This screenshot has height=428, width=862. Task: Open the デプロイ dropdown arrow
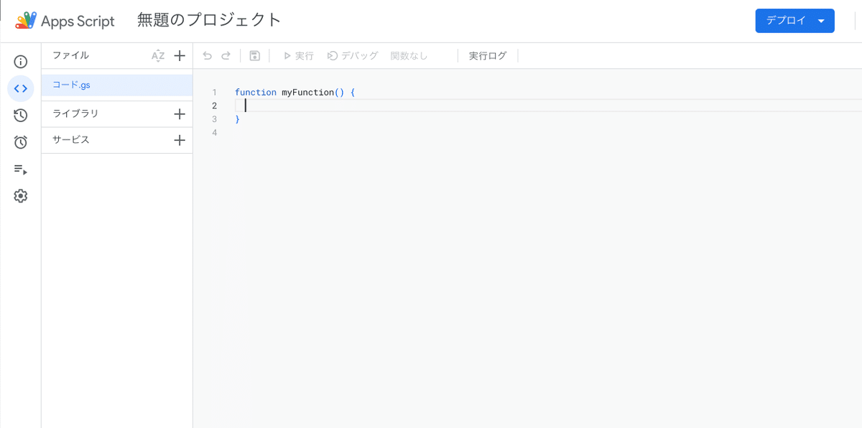820,21
